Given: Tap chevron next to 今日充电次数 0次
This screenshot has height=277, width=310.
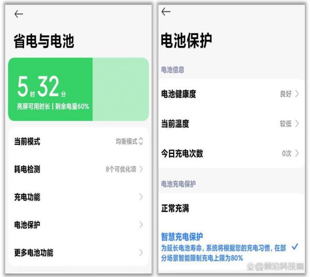Looking at the screenshot, I should [297, 153].
